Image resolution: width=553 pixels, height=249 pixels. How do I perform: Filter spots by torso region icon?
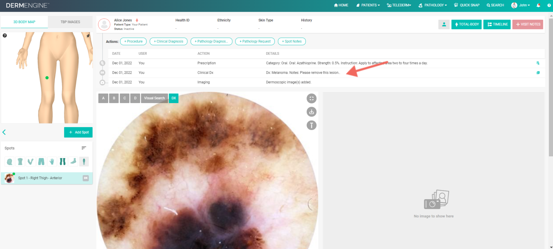[x=20, y=161]
